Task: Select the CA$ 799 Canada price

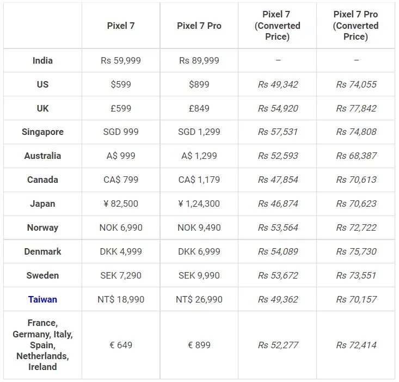Action: click(121, 180)
